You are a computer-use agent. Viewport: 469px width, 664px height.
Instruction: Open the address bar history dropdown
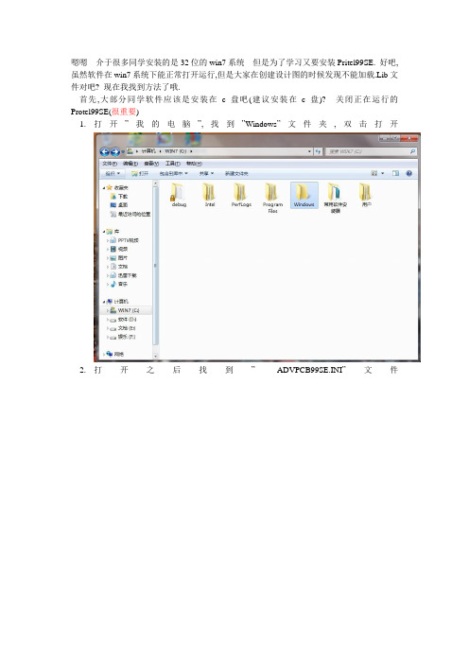pyautogui.click(x=309, y=151)
